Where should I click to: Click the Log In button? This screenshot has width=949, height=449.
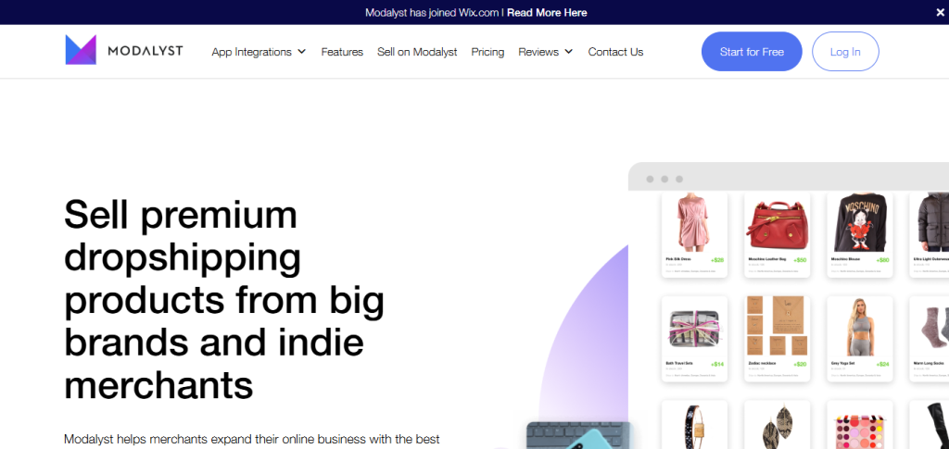845,51
